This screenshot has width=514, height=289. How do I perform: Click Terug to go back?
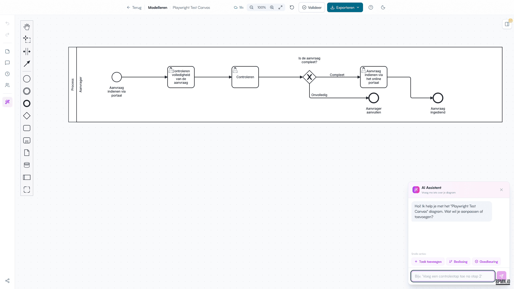(134, 7)
